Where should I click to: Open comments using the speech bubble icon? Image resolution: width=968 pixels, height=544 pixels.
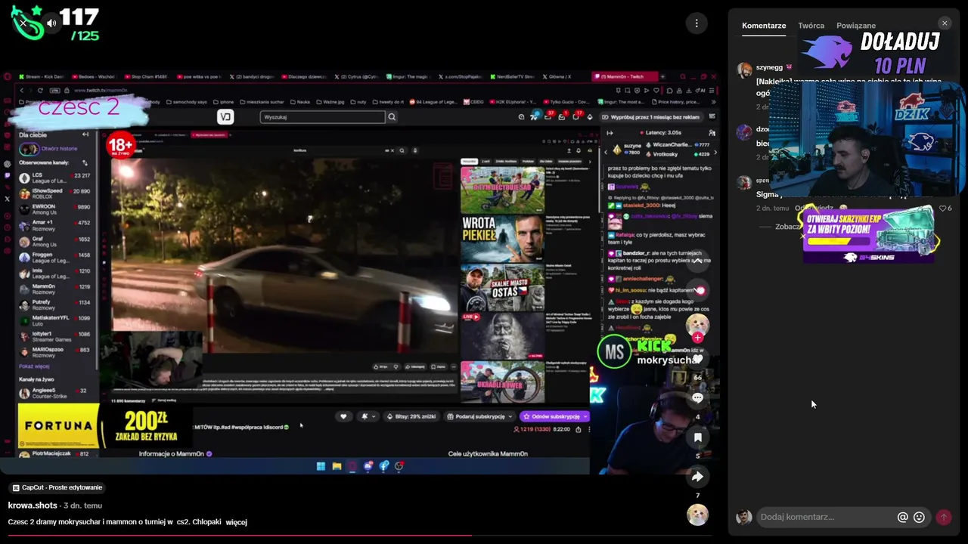(698, 397)
